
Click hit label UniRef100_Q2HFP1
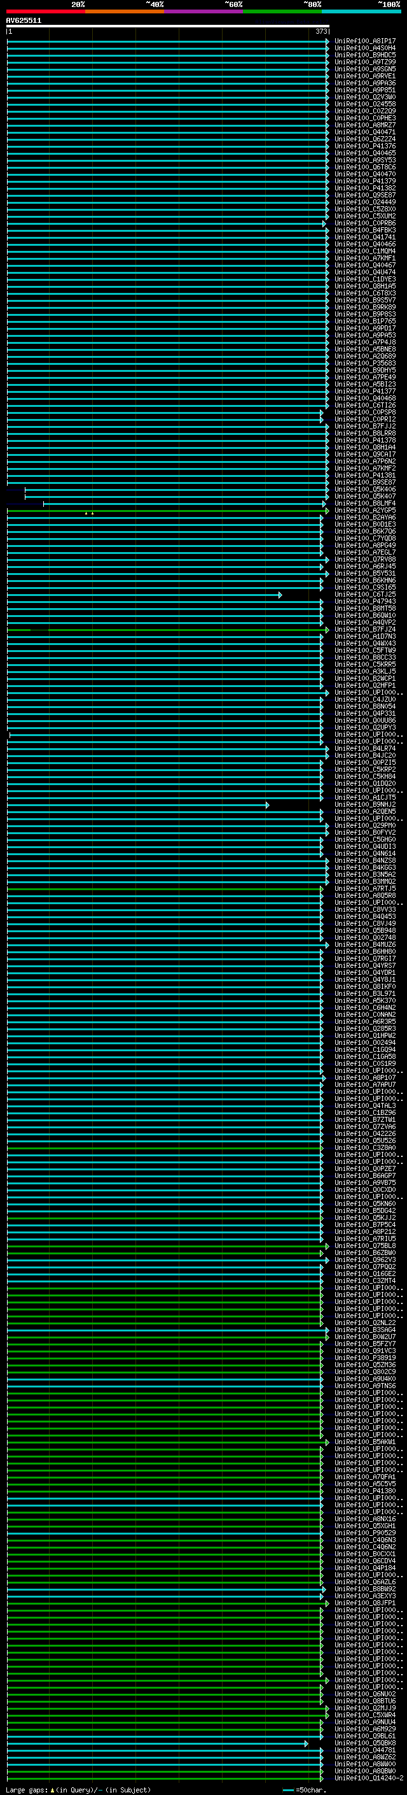click(x=364, y=686)
